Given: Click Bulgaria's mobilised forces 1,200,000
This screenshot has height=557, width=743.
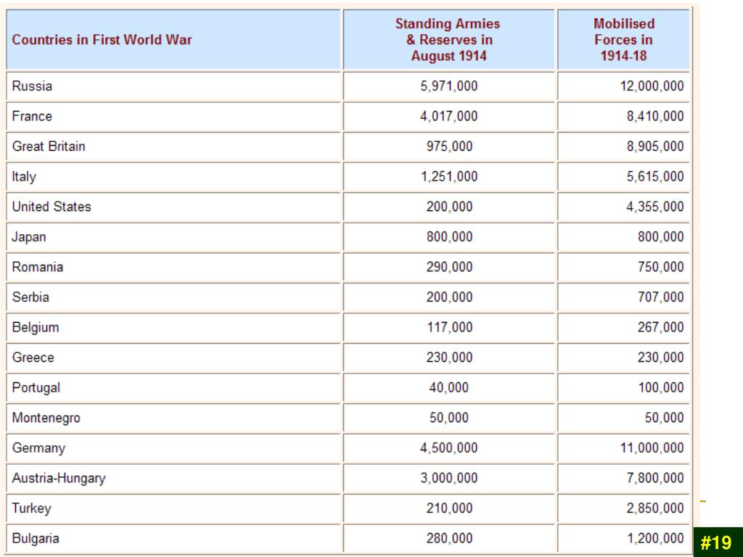Looking at the screenshot, I should (655, 539).
